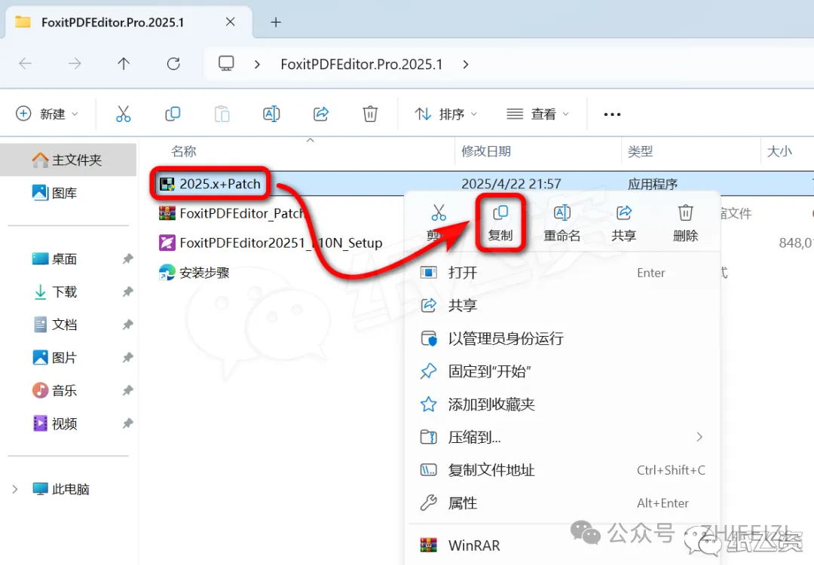
Task: Click FoxitPDFEditor.Pro.2025.1 in address bar
Action: click(361, 64)
